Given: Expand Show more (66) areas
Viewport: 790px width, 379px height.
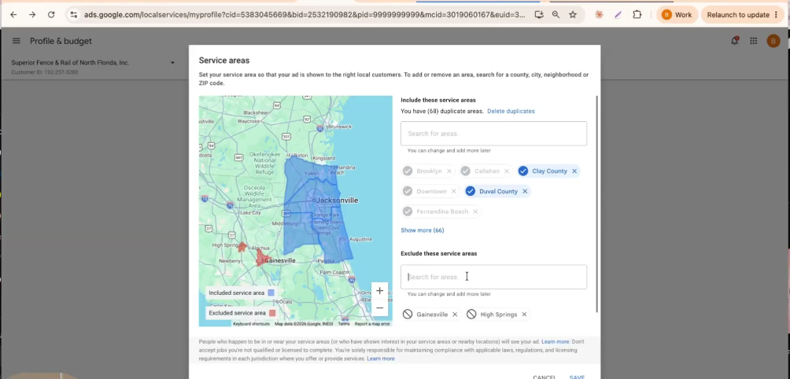Looking at the screenshot, I should (423, 230).
